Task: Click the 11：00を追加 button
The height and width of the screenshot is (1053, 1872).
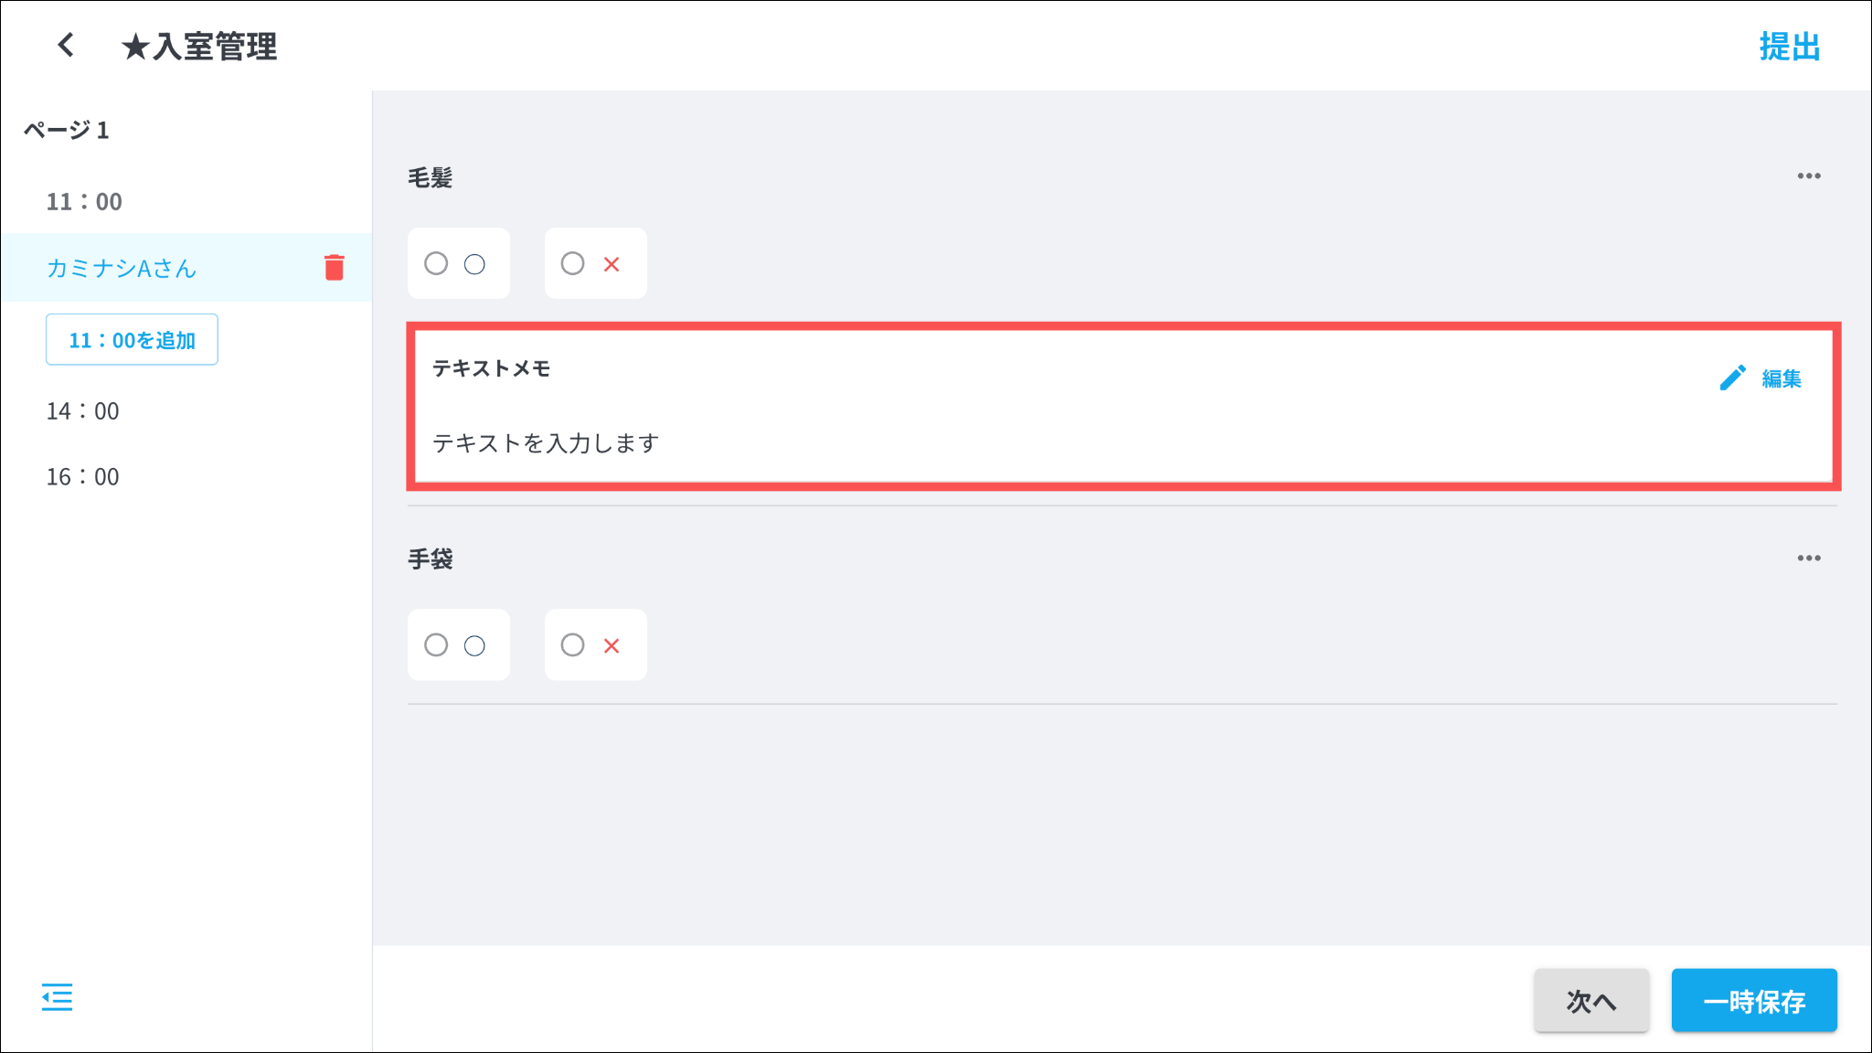Action: point(132,340)
